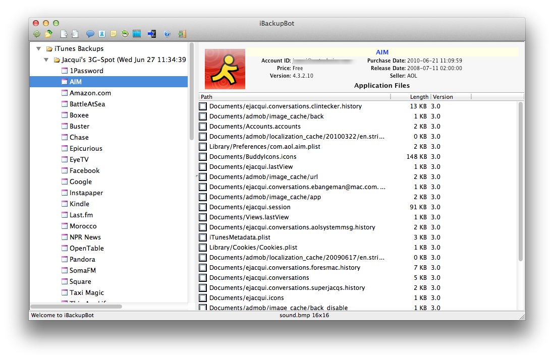This screenshot has width=554, height=360.
Task: Select Epicurious in the app list
Action: click(86, 148)
